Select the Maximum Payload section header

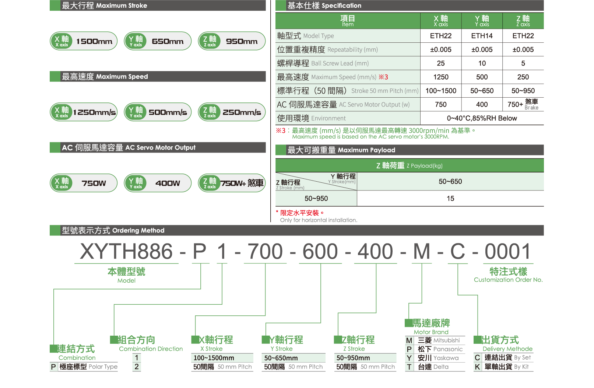tap(410, 150)
